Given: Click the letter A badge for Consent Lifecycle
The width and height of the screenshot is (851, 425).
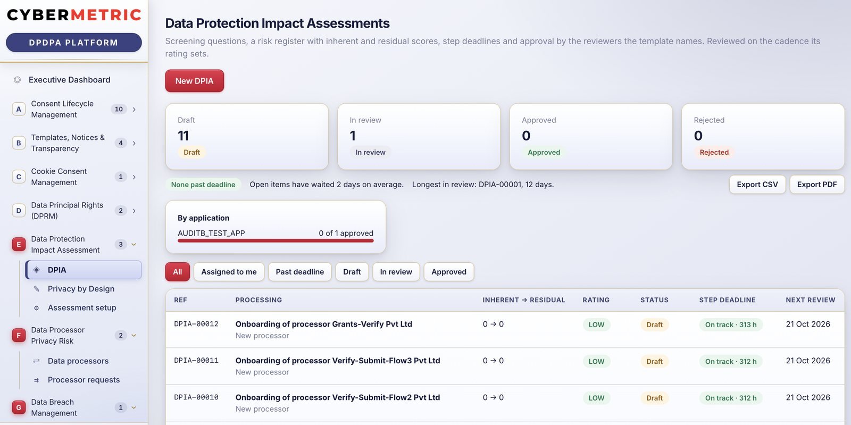Looking at the screenshot, I should pyautogui.click(x=19, y=109).
